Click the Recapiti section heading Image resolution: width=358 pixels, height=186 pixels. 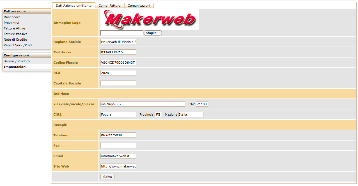pos(60,125)
